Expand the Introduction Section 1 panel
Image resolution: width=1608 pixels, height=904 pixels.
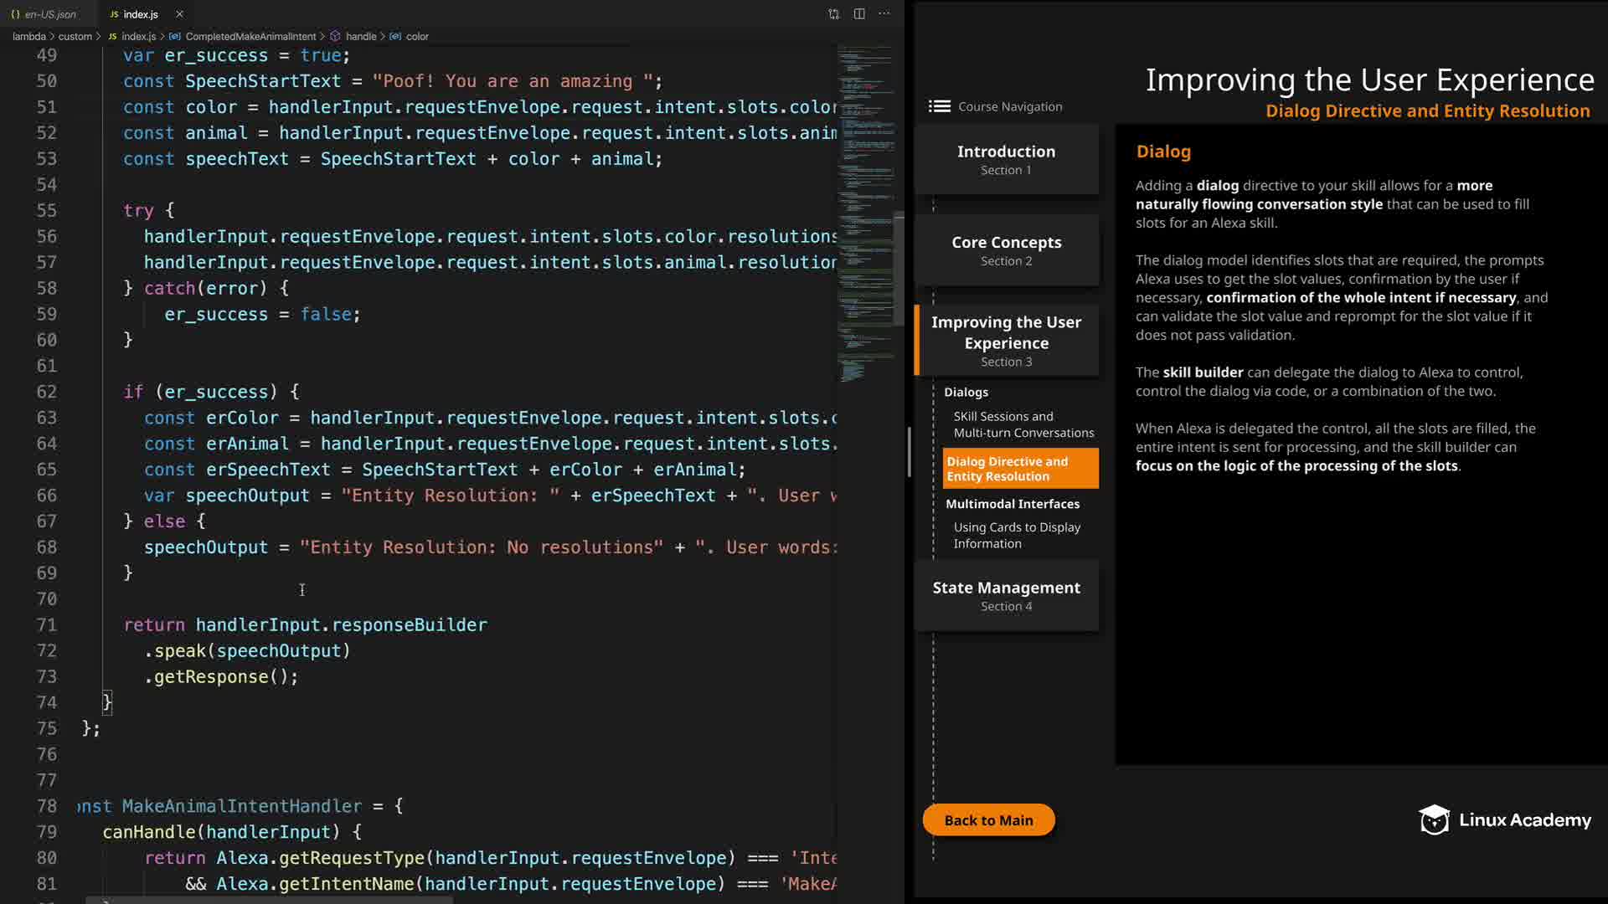coord(1006,159)
